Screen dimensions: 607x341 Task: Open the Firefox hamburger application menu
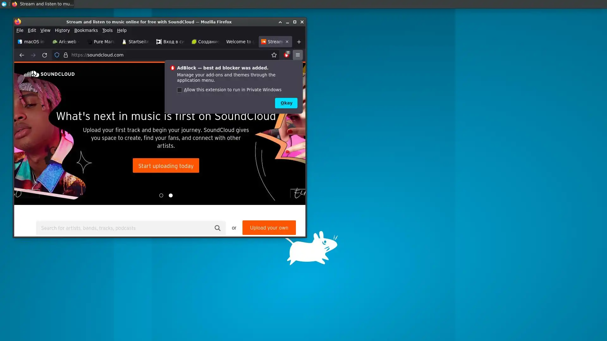click(298, 55)
